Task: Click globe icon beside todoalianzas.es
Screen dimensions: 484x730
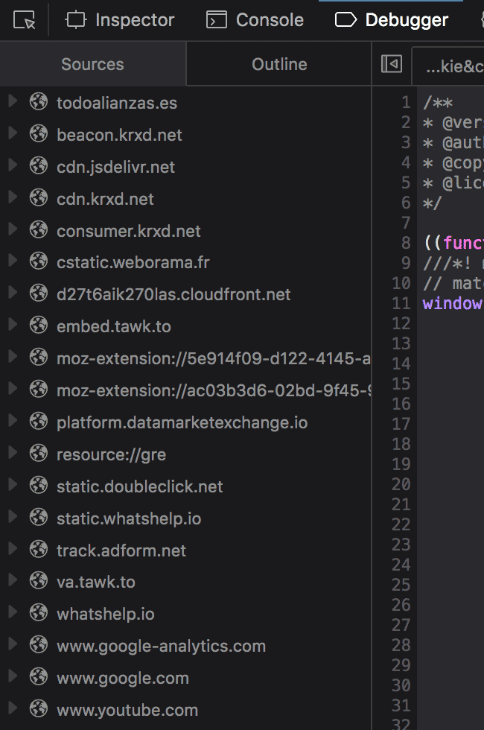Action: 39,101
